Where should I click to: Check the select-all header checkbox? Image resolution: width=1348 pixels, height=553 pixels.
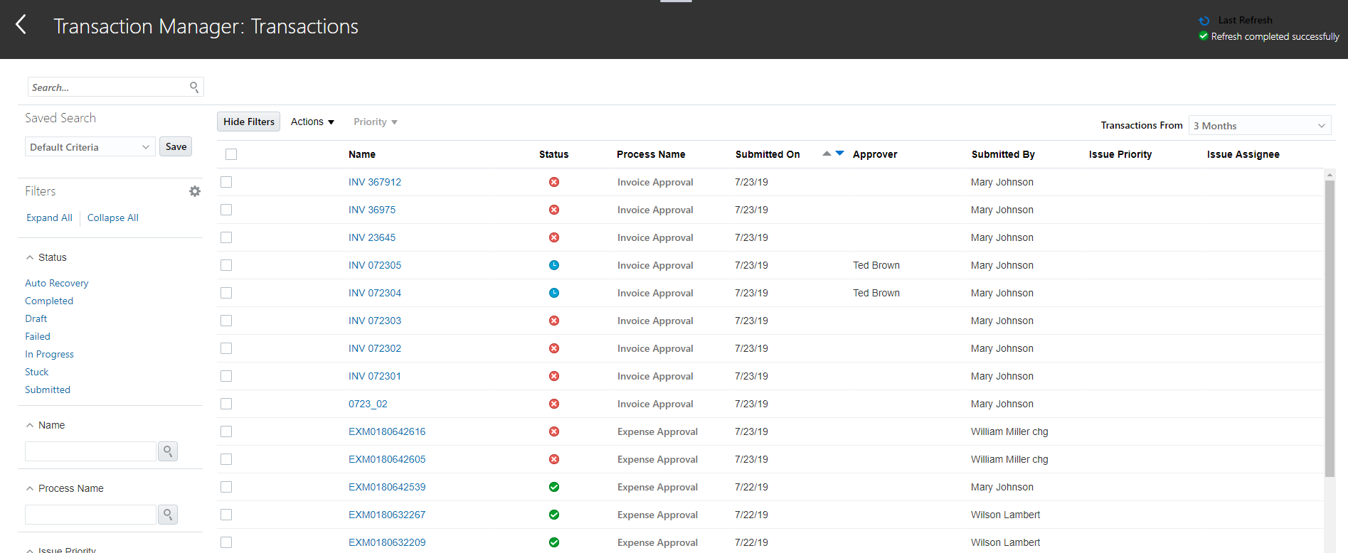point(231,154)
